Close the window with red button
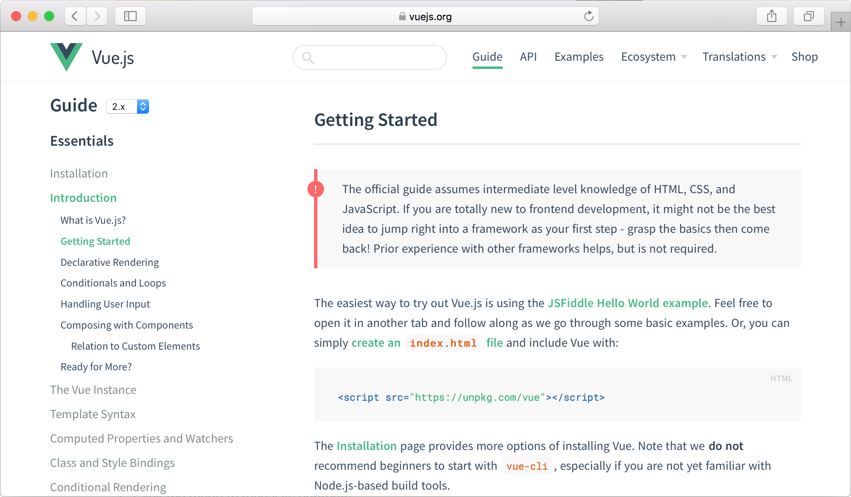The width and height of the screenshot is (851, 497). (x=16, y=16)
